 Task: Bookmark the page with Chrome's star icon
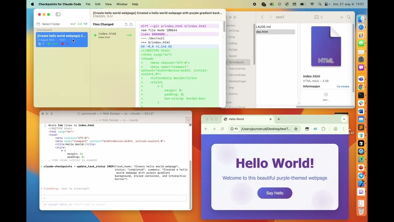[x=296, y=129]
